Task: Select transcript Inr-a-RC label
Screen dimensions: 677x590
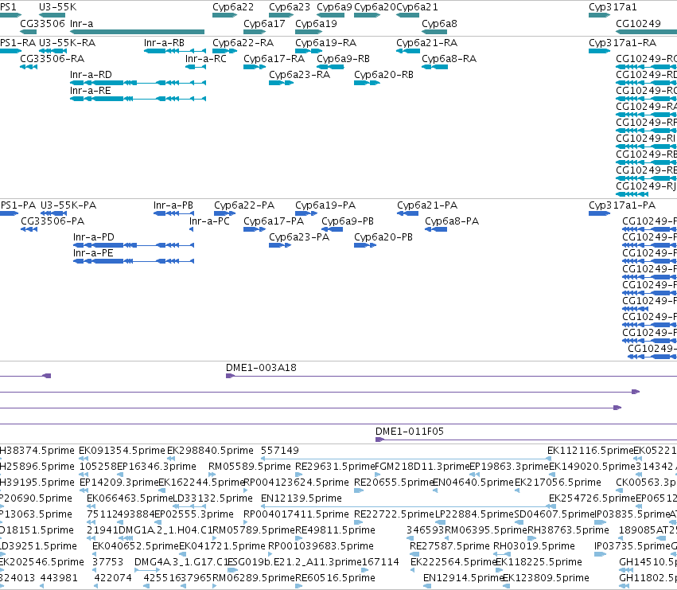Action: (205, 59)
